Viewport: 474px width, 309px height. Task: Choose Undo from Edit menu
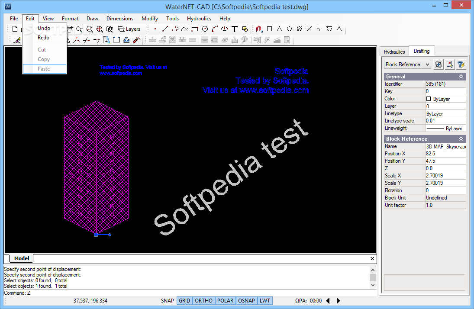(44, 28)
